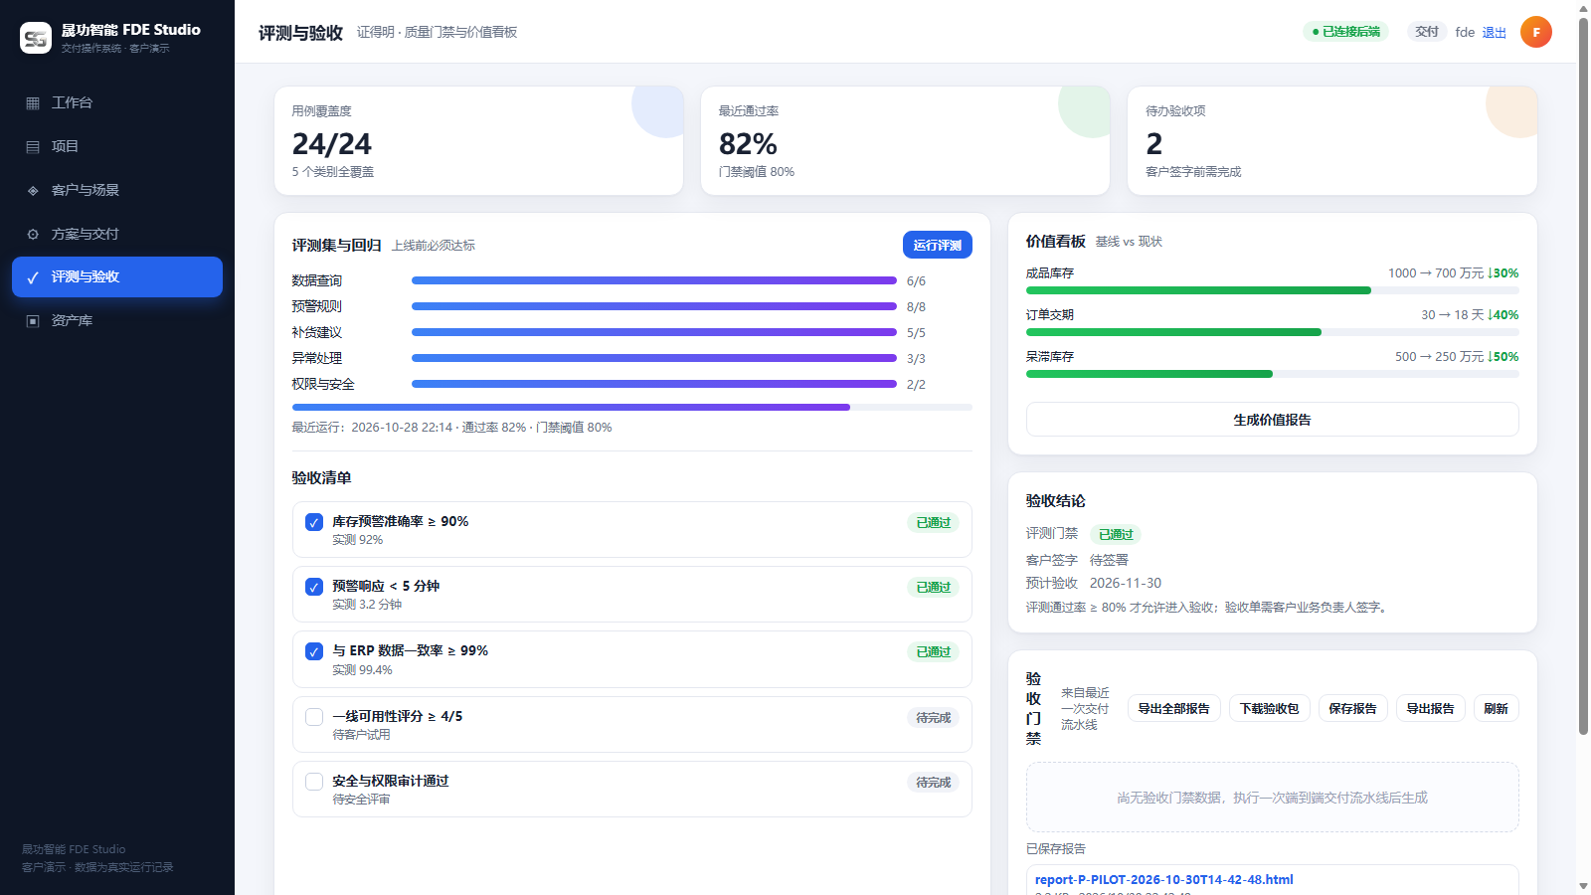Click the 82% 最近通过率 value
Viewport: 1591px width, 895px height.
pos(748,144)
